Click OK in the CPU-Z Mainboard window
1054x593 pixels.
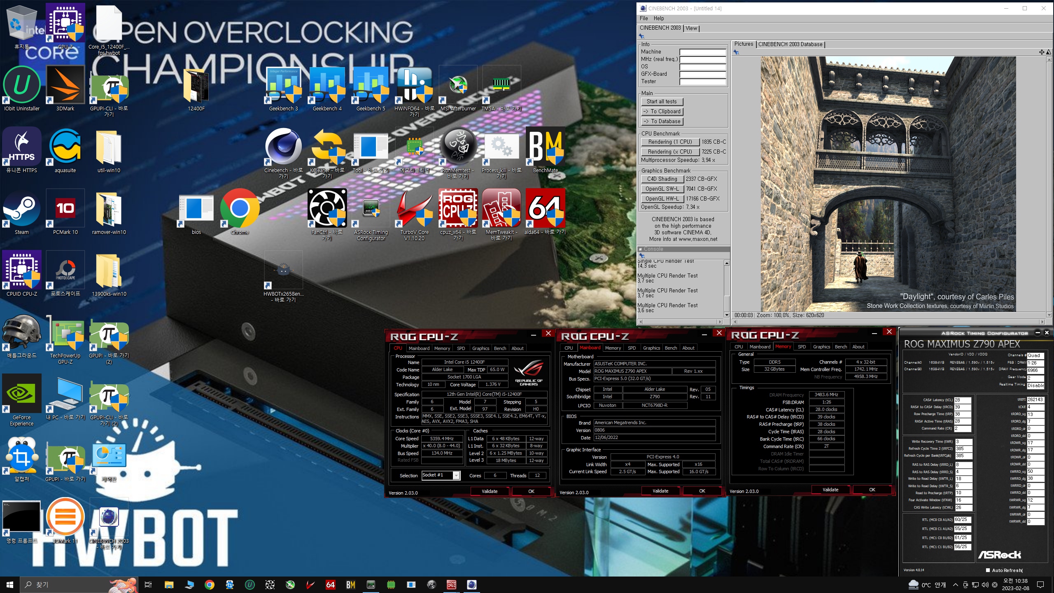tap(702, 491)
